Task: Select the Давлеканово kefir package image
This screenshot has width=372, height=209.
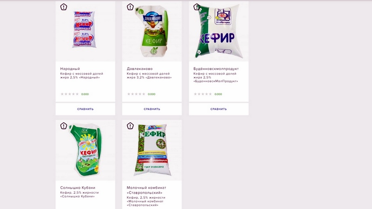Action: point(152,32)
